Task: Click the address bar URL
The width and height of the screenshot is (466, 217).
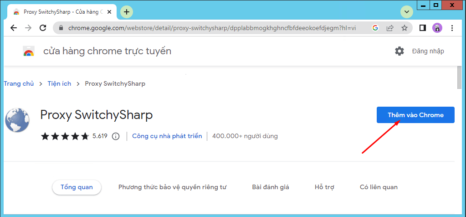Action: (212, 28)
